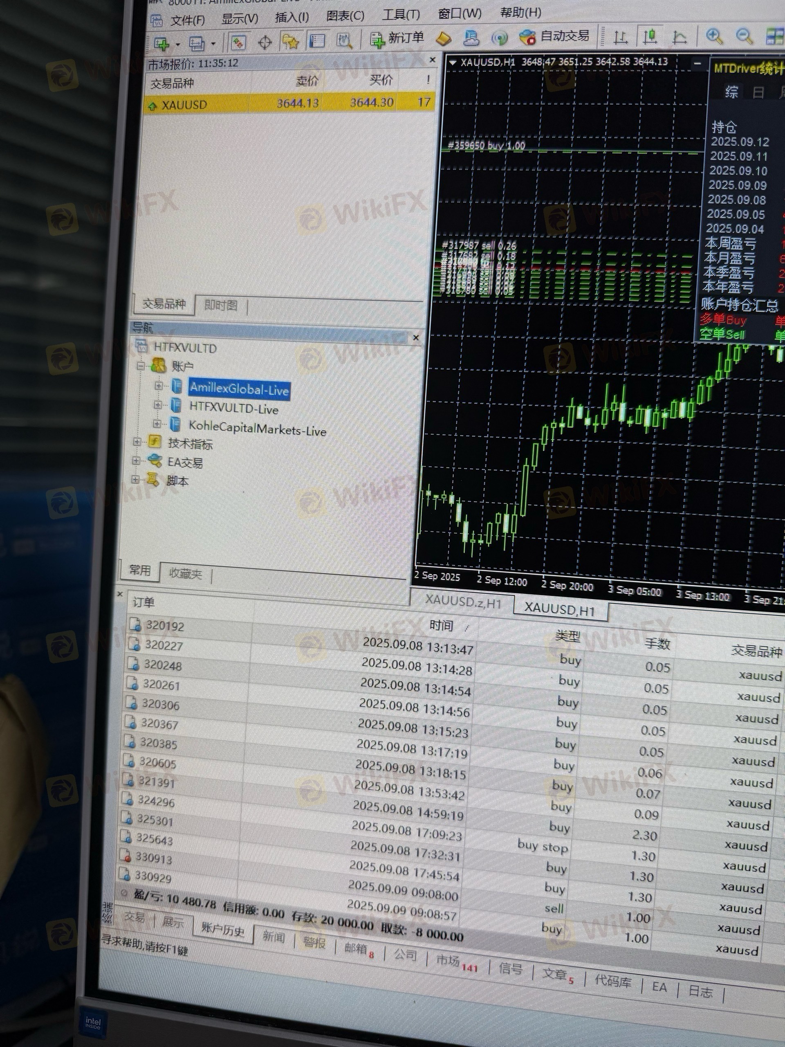
Task: Toggle the Navigator panel star-folder icon
Action: [291, 42]
